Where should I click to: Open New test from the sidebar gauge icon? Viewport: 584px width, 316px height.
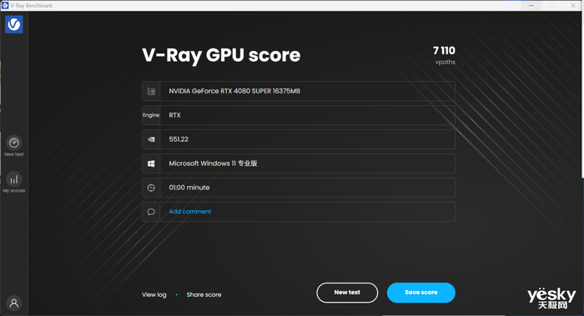click(x=14, y=143)
